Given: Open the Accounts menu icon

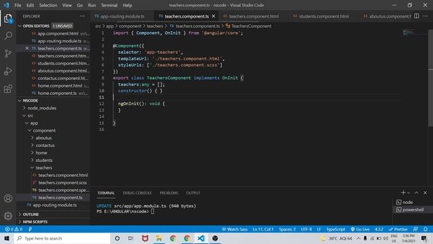Looking at the screenshot, I should point(8,199).
